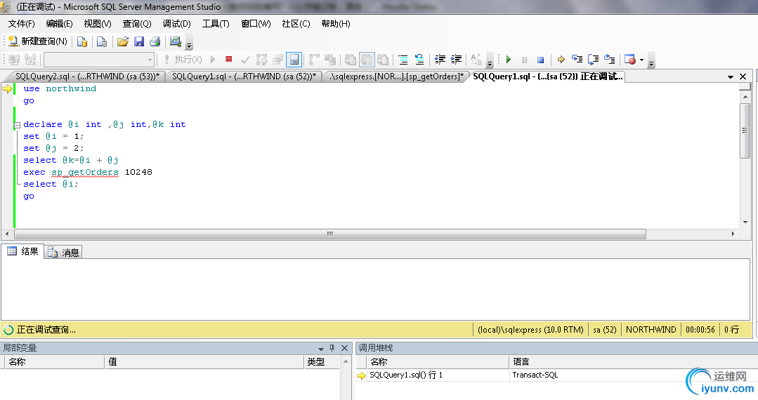Image resolution: width=758 pixels, height=400 pixels.
Task: Open the 编辑(E) menu
Action: pyautogui.click(x=60, y=24)
